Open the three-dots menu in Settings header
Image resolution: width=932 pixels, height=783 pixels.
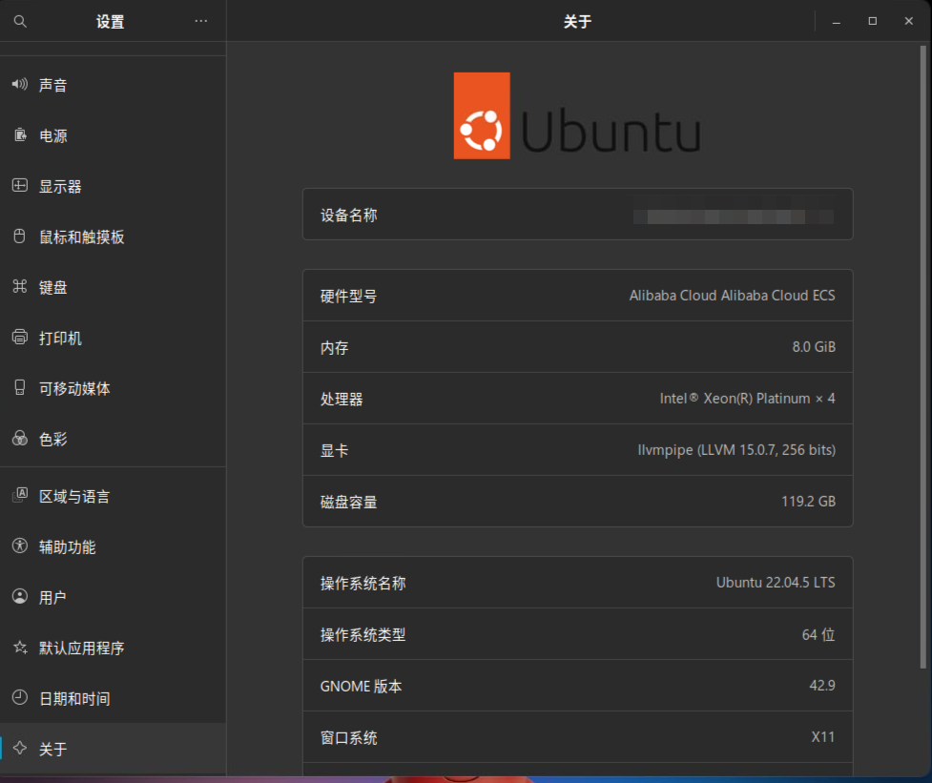pos(201,21)
